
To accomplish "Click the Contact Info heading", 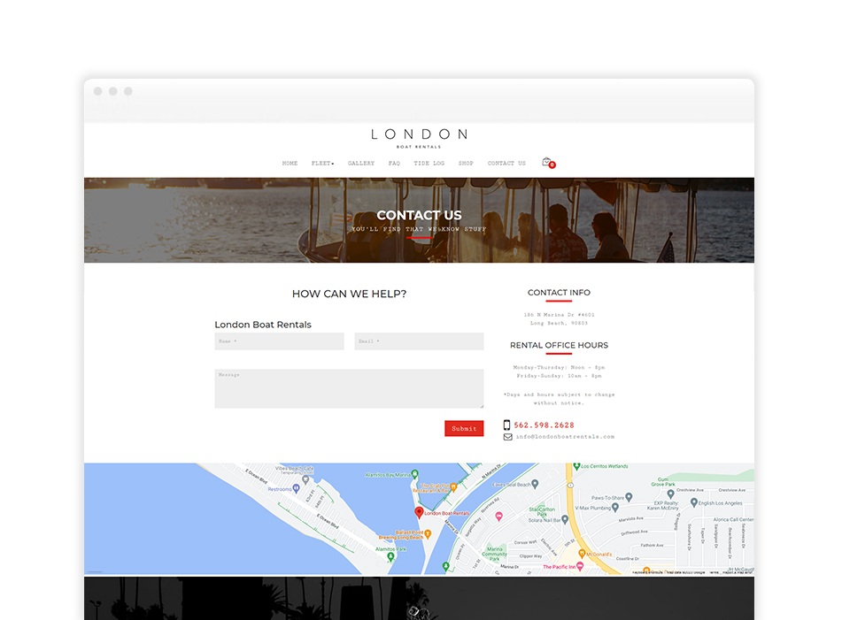I will (559, 292).
